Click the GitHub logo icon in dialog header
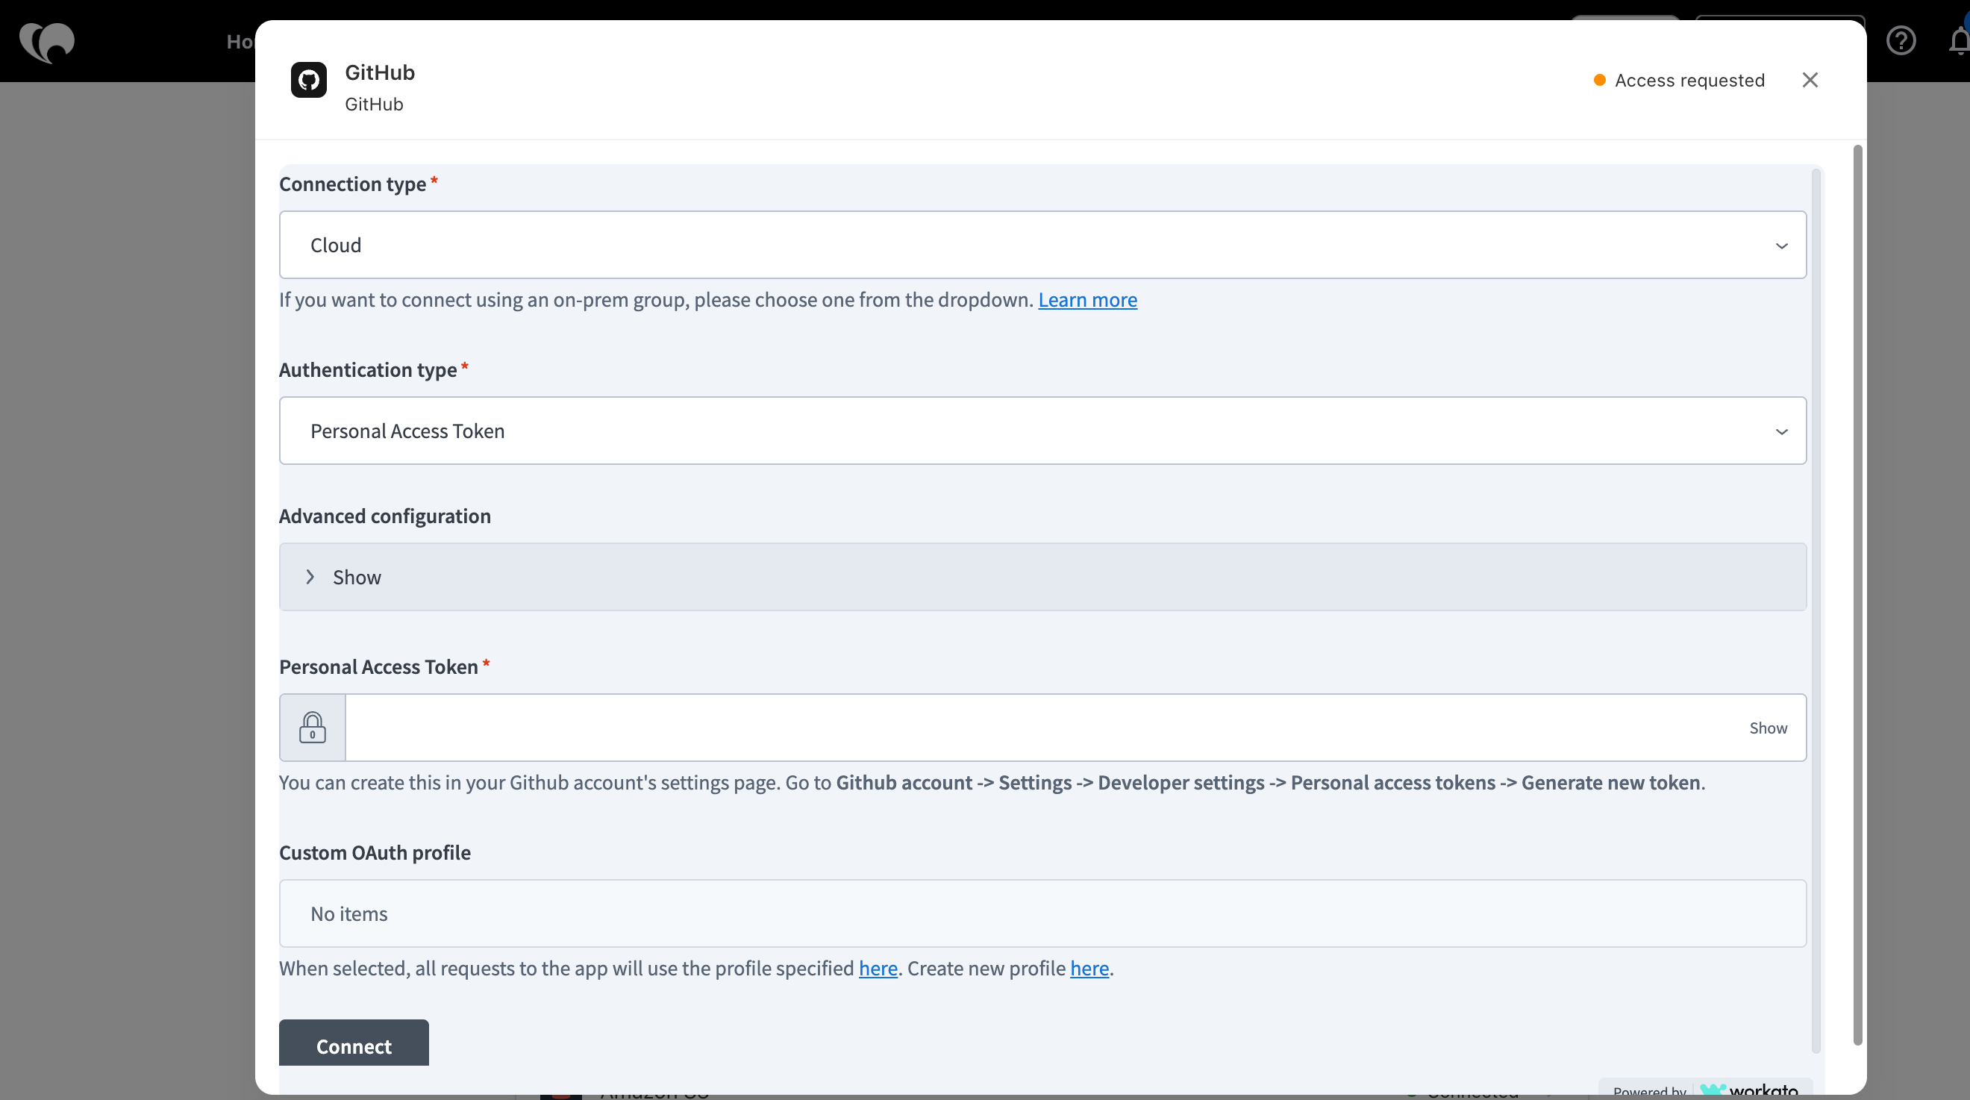This screenshot has width=1970, height=1100. pyautogui.click(x=309, y=80)
